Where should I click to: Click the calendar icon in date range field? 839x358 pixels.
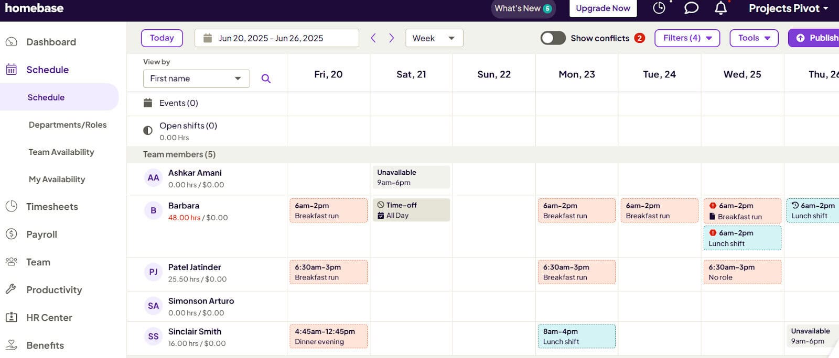pos(208,38)
